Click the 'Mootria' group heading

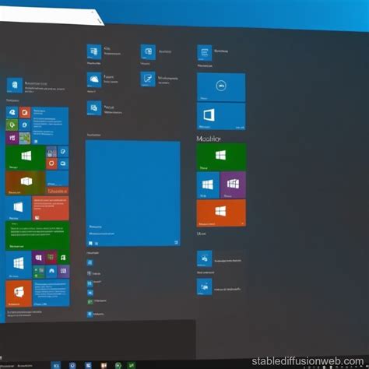(209, 139)
